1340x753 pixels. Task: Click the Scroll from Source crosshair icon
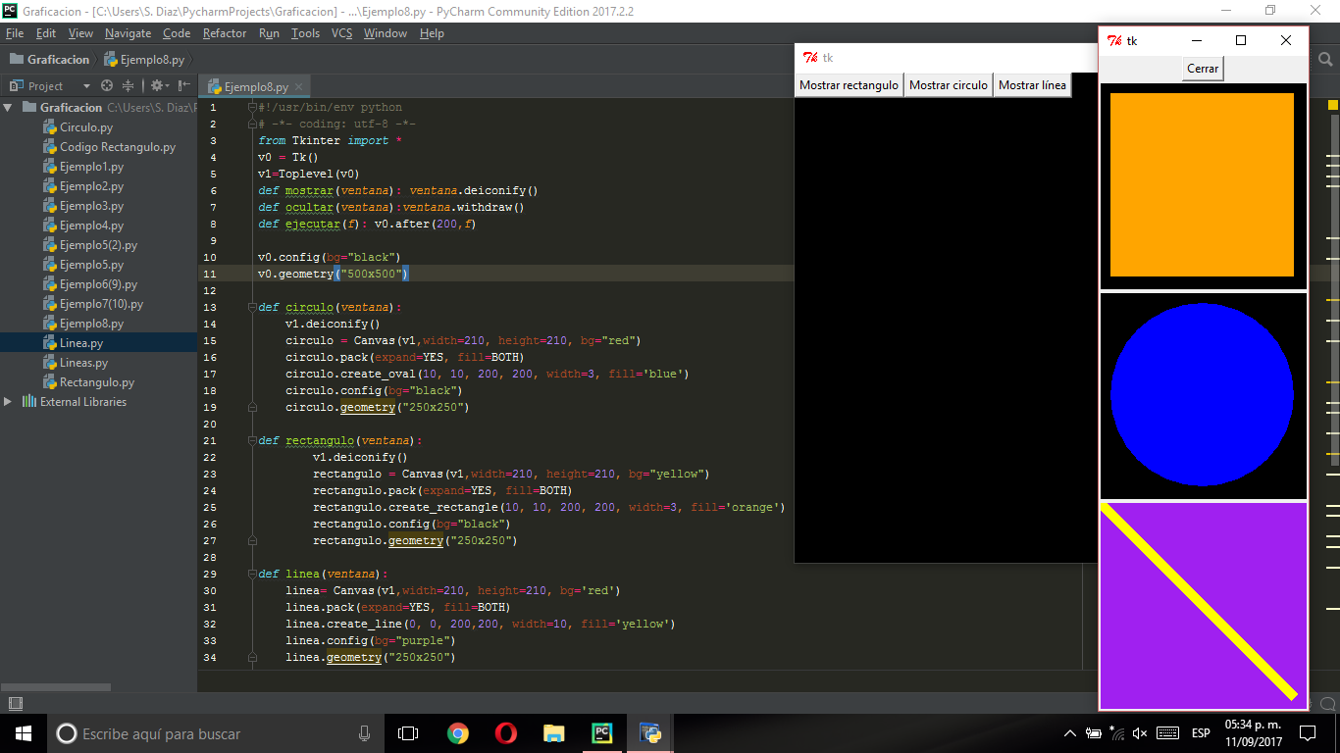105,86
